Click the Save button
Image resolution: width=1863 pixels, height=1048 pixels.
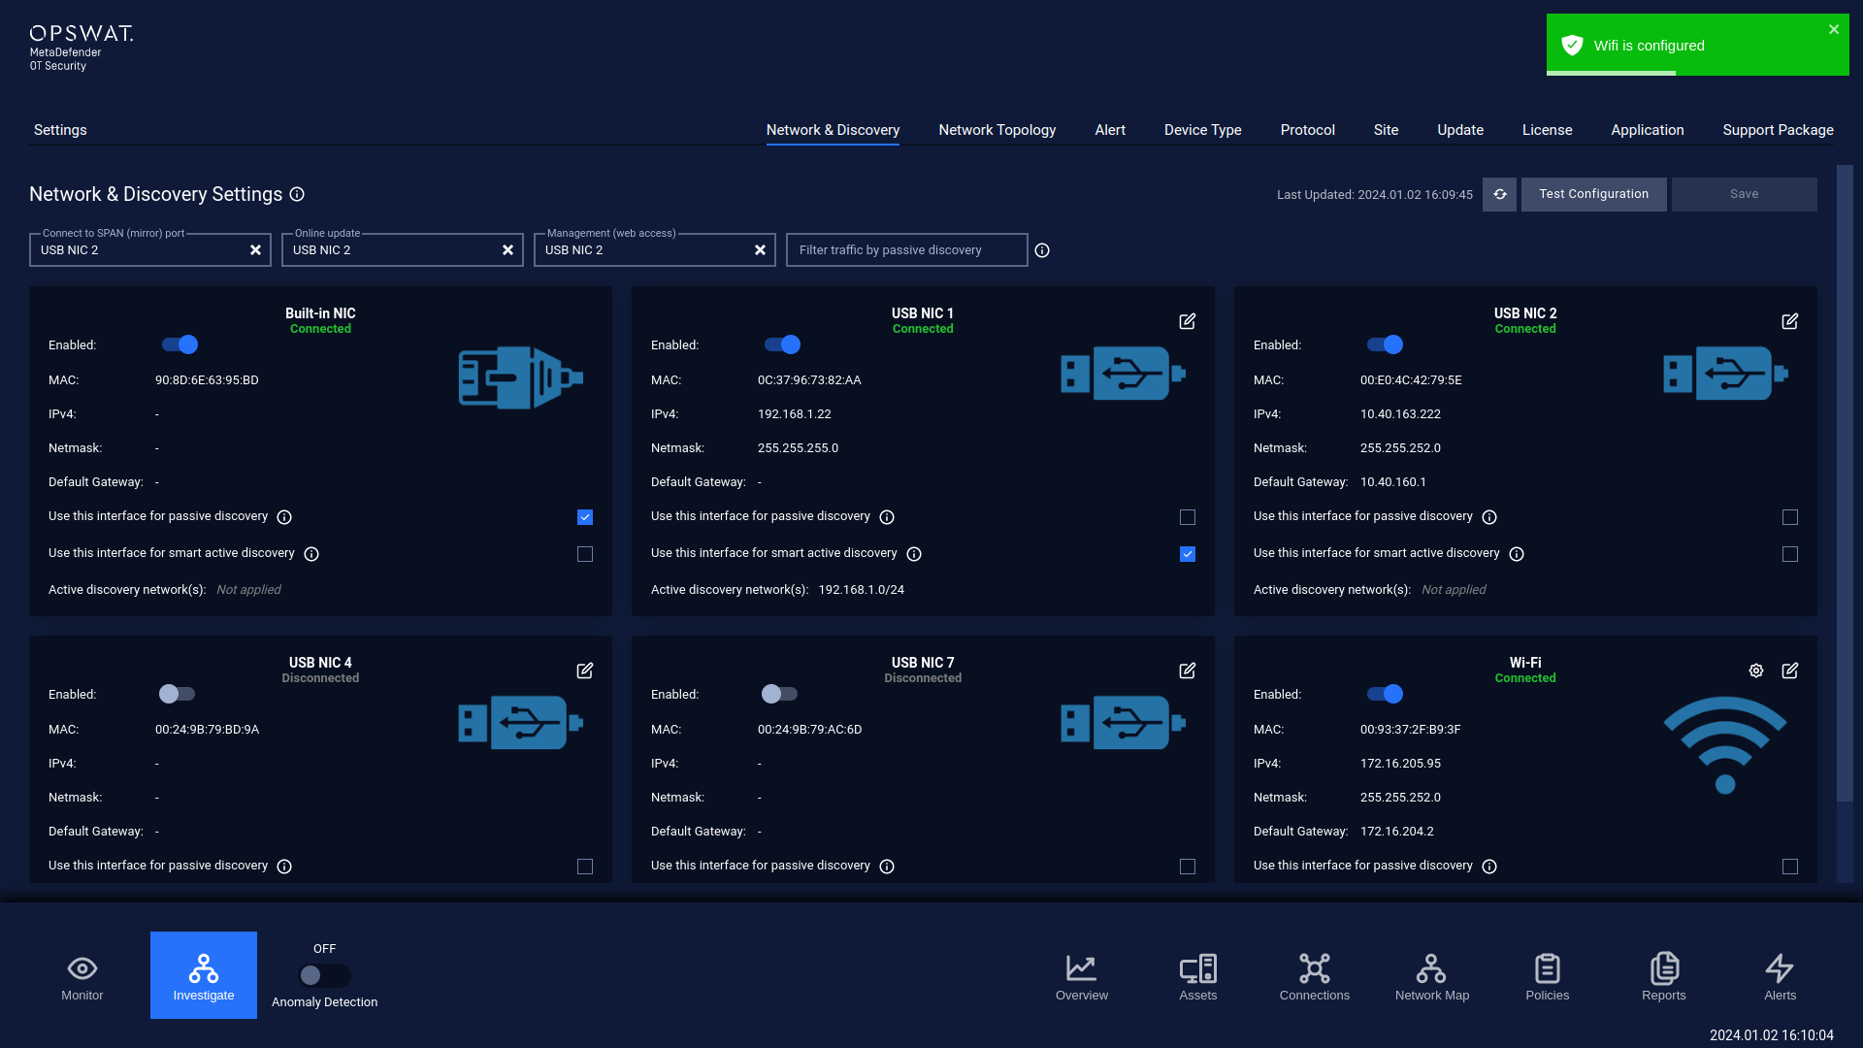1744,194
